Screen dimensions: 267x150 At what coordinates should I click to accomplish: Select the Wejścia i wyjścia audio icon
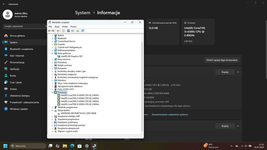(x=56, y=131)
